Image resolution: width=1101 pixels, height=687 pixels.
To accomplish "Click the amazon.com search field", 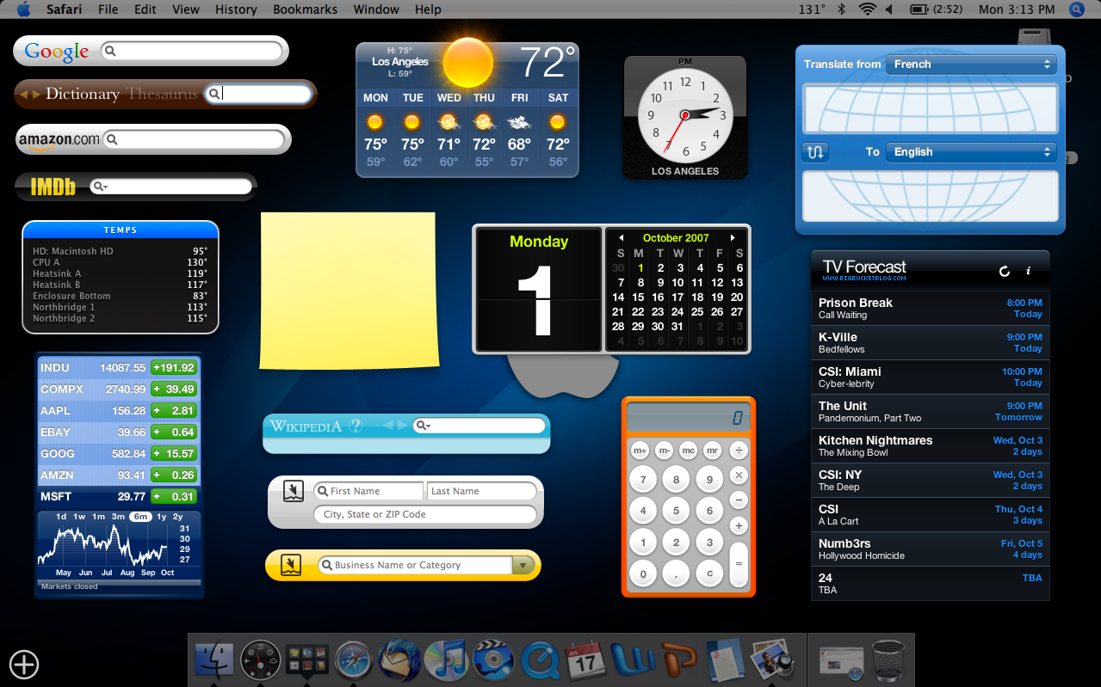I will point(194,139).
